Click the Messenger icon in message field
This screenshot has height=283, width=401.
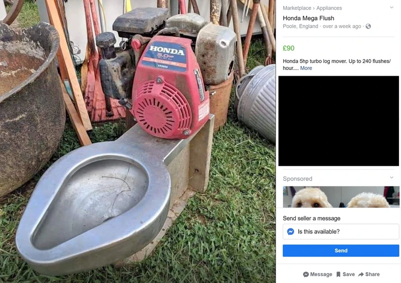click(291, 231)
